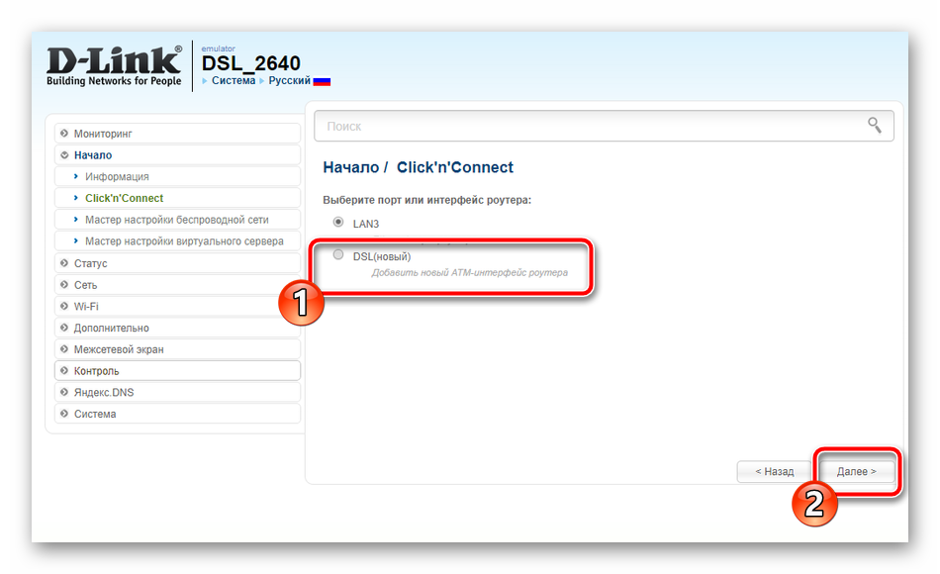The image size is (940, 574).
Task: Expand the Дополнительно menu section
Action: click(x=177, y=329)
